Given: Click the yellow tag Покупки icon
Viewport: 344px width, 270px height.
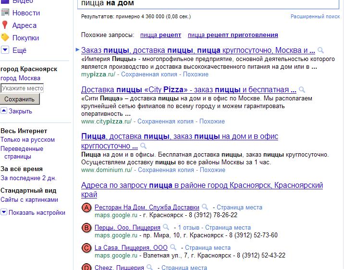Looking at the screenshot, I should coord(5,37).
